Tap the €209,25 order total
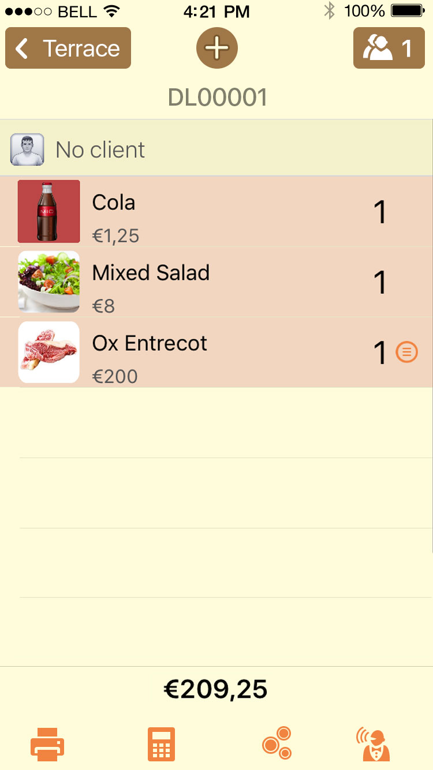 coord(216,689)
